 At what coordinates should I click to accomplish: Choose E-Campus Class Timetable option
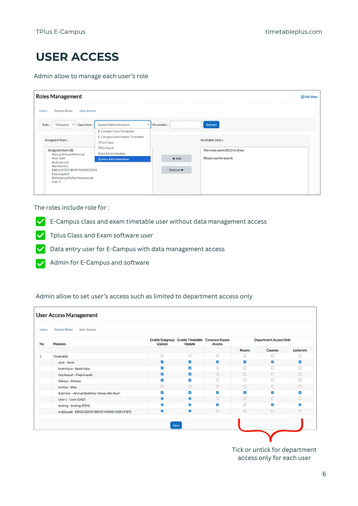(x=116, y=131)
